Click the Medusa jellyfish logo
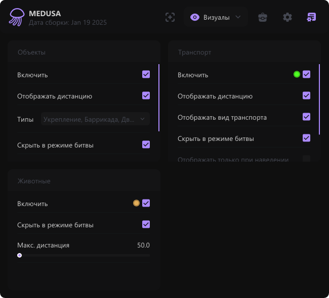The height and width of the screenshot is (298, 329). click(16, 18)
